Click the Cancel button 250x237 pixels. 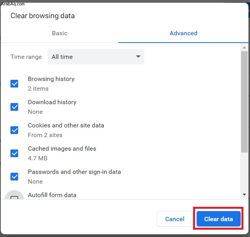click(x=175, y=219)
